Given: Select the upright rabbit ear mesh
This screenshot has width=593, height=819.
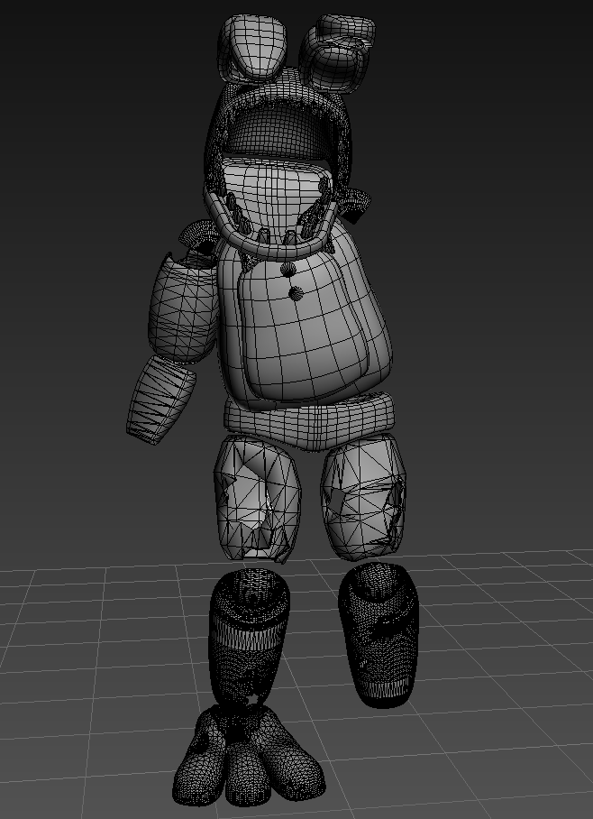Looking at the screenshot, I should point(252,47).
